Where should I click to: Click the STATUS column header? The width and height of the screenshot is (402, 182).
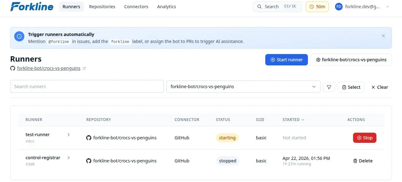pos(223,120)
